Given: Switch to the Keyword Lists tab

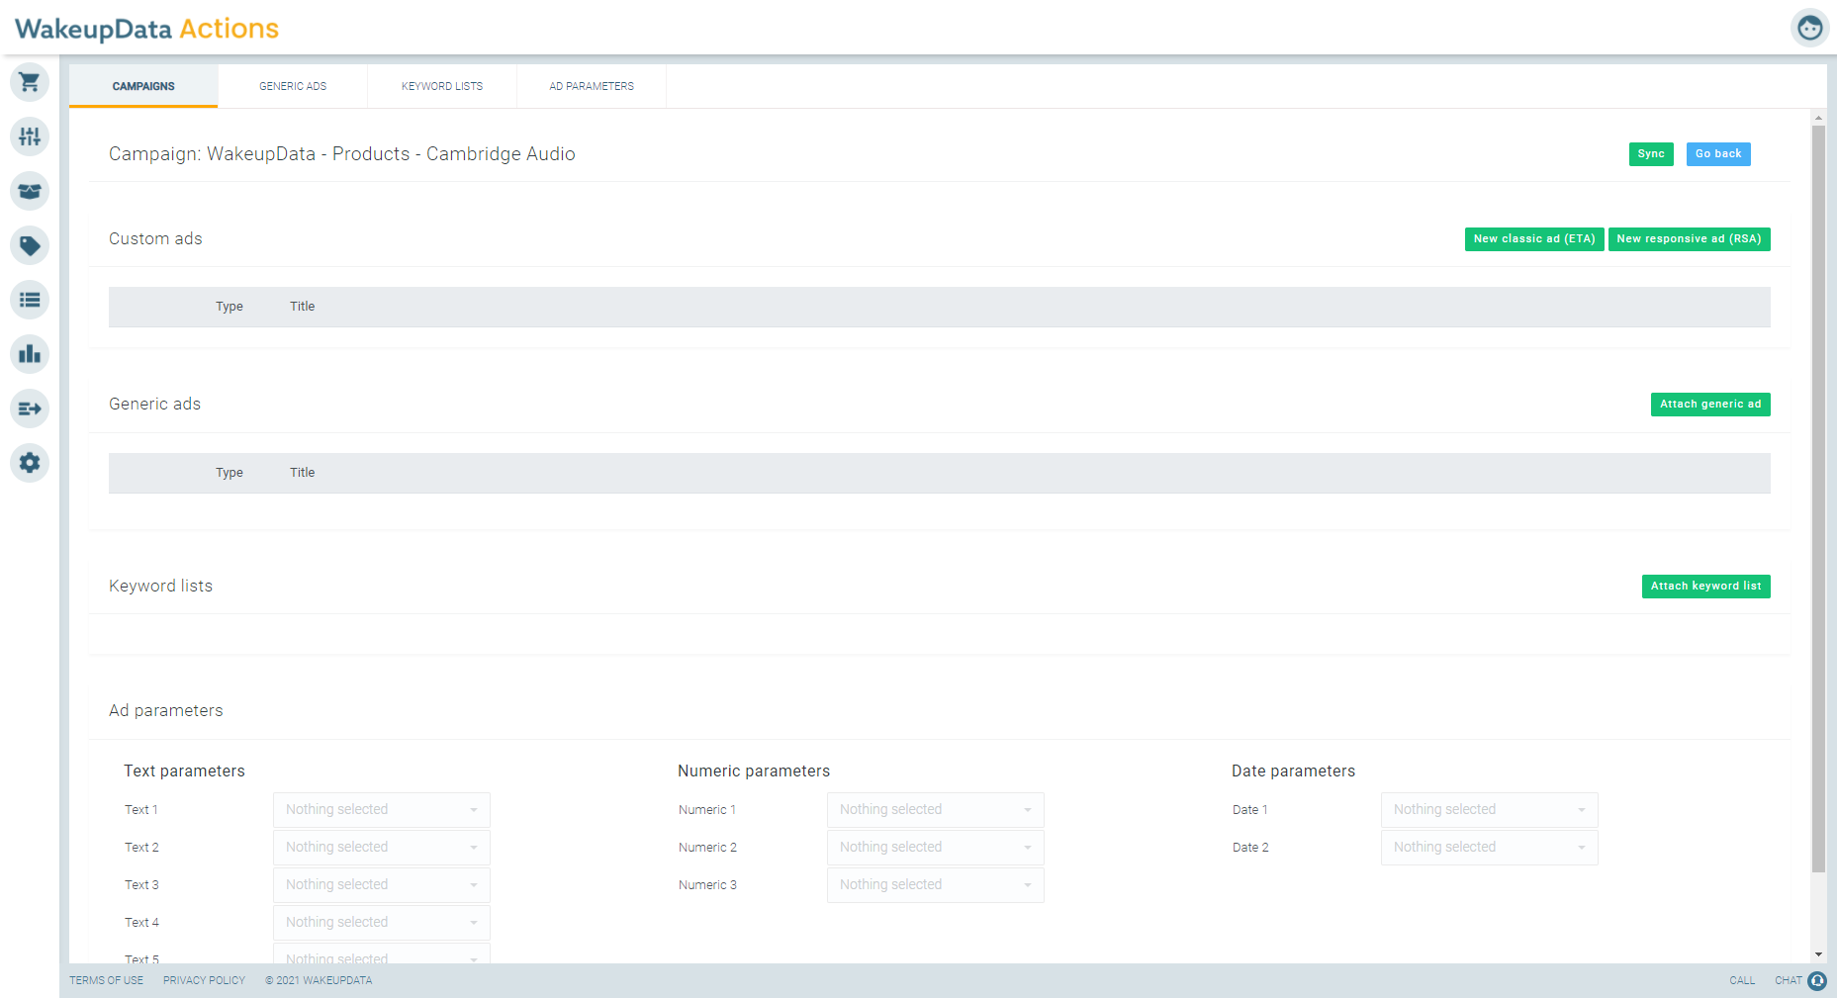Looking at the screenshot, I should coord(442,86).
